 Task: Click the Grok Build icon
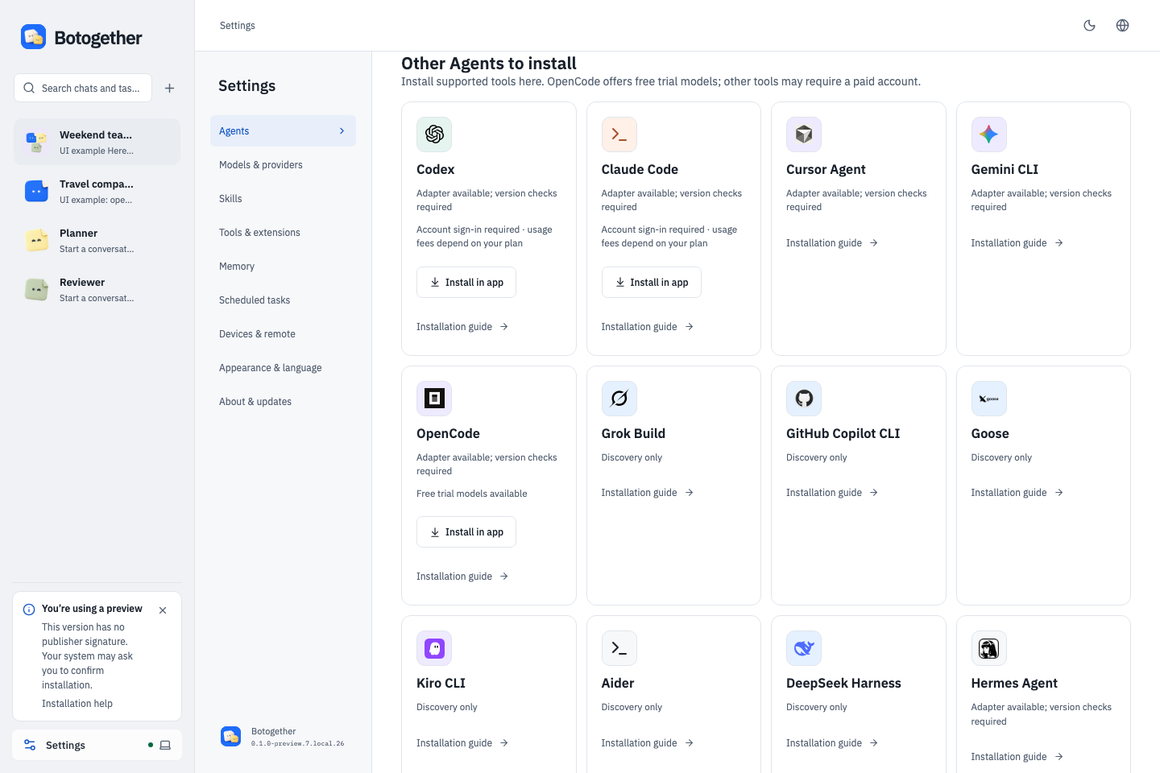click(x=619, y=399)
